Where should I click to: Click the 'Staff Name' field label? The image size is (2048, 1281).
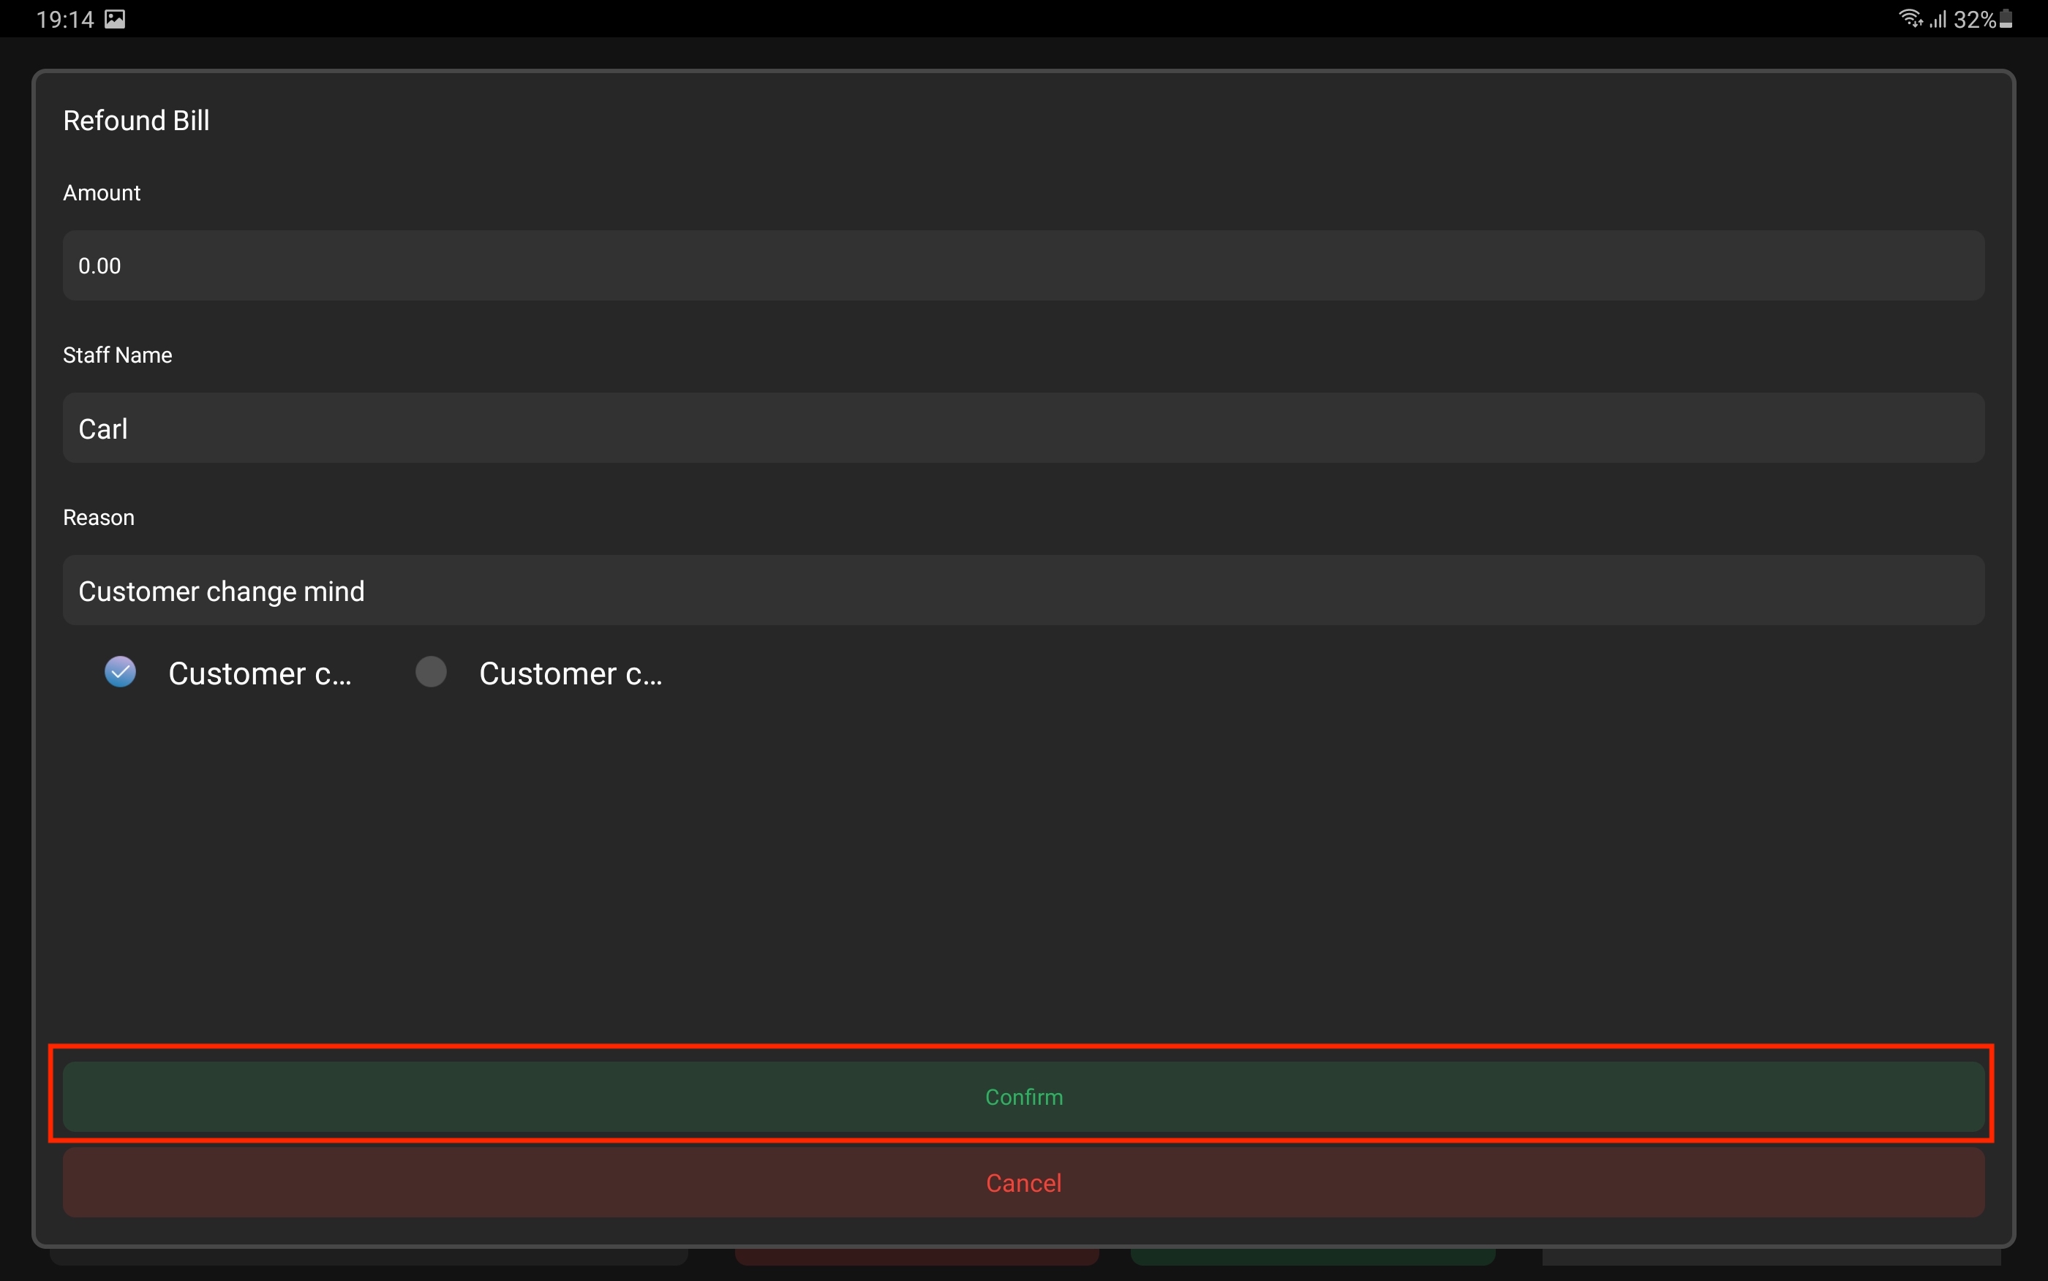(x=118, y=355)
